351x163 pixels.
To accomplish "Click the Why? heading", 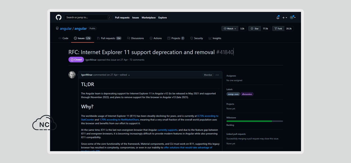I will point(87,107).
